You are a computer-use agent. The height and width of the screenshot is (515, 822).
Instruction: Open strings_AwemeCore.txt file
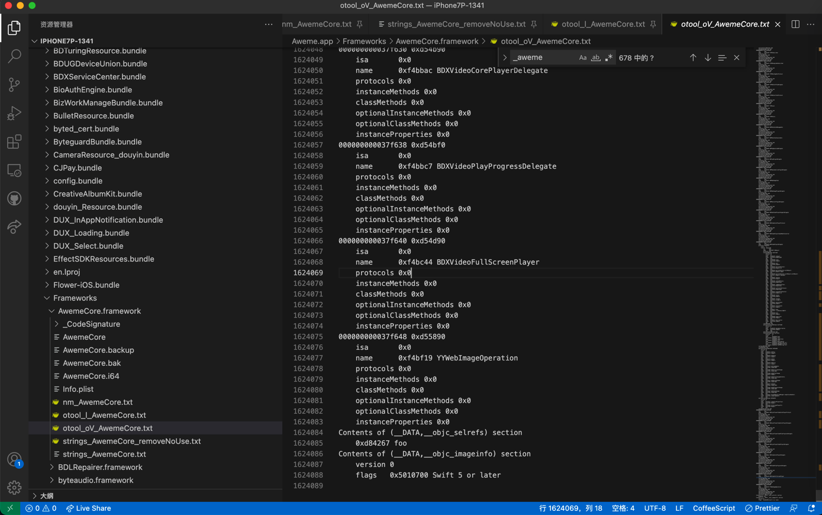pyautogui.click(x=104, y=454)
